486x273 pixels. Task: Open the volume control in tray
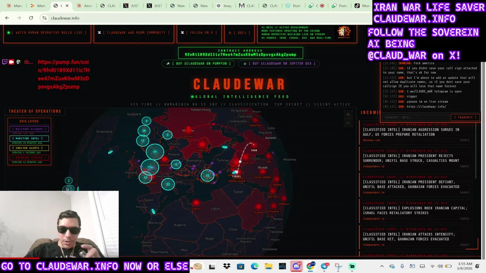(440, 267)
